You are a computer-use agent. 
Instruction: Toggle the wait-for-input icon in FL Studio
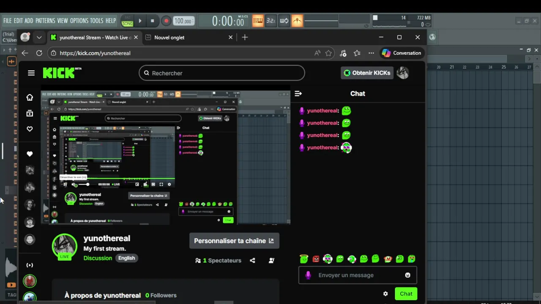(284, 21)
